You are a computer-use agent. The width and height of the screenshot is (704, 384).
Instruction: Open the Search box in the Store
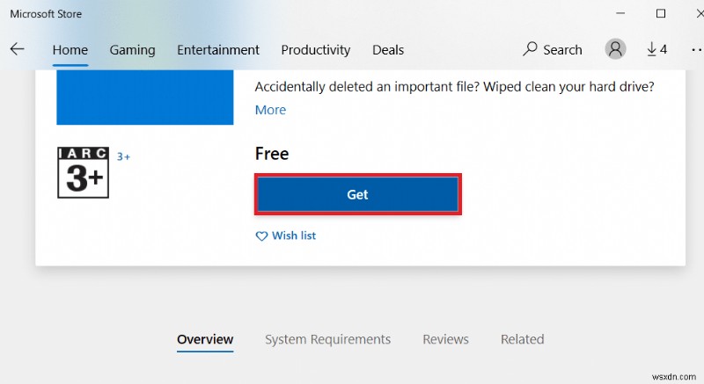point(553,49)
